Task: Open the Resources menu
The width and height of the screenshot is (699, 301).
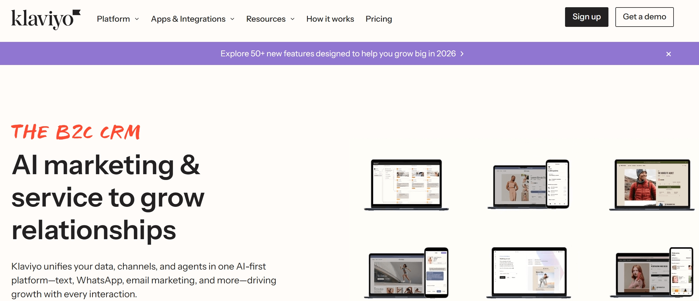Action: pyautogui.click(x=266, y=19)
